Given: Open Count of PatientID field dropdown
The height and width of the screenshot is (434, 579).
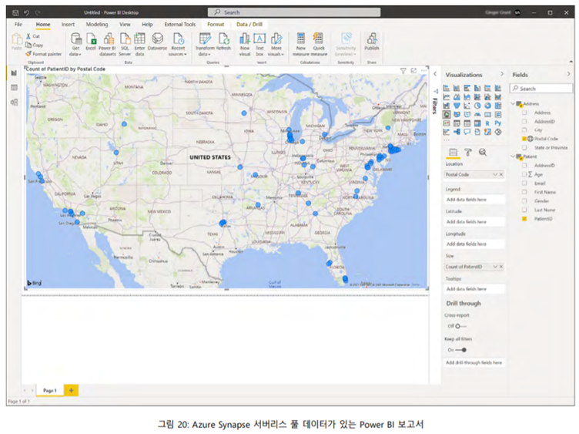Looking at the screenshot, I should (495, 267).
